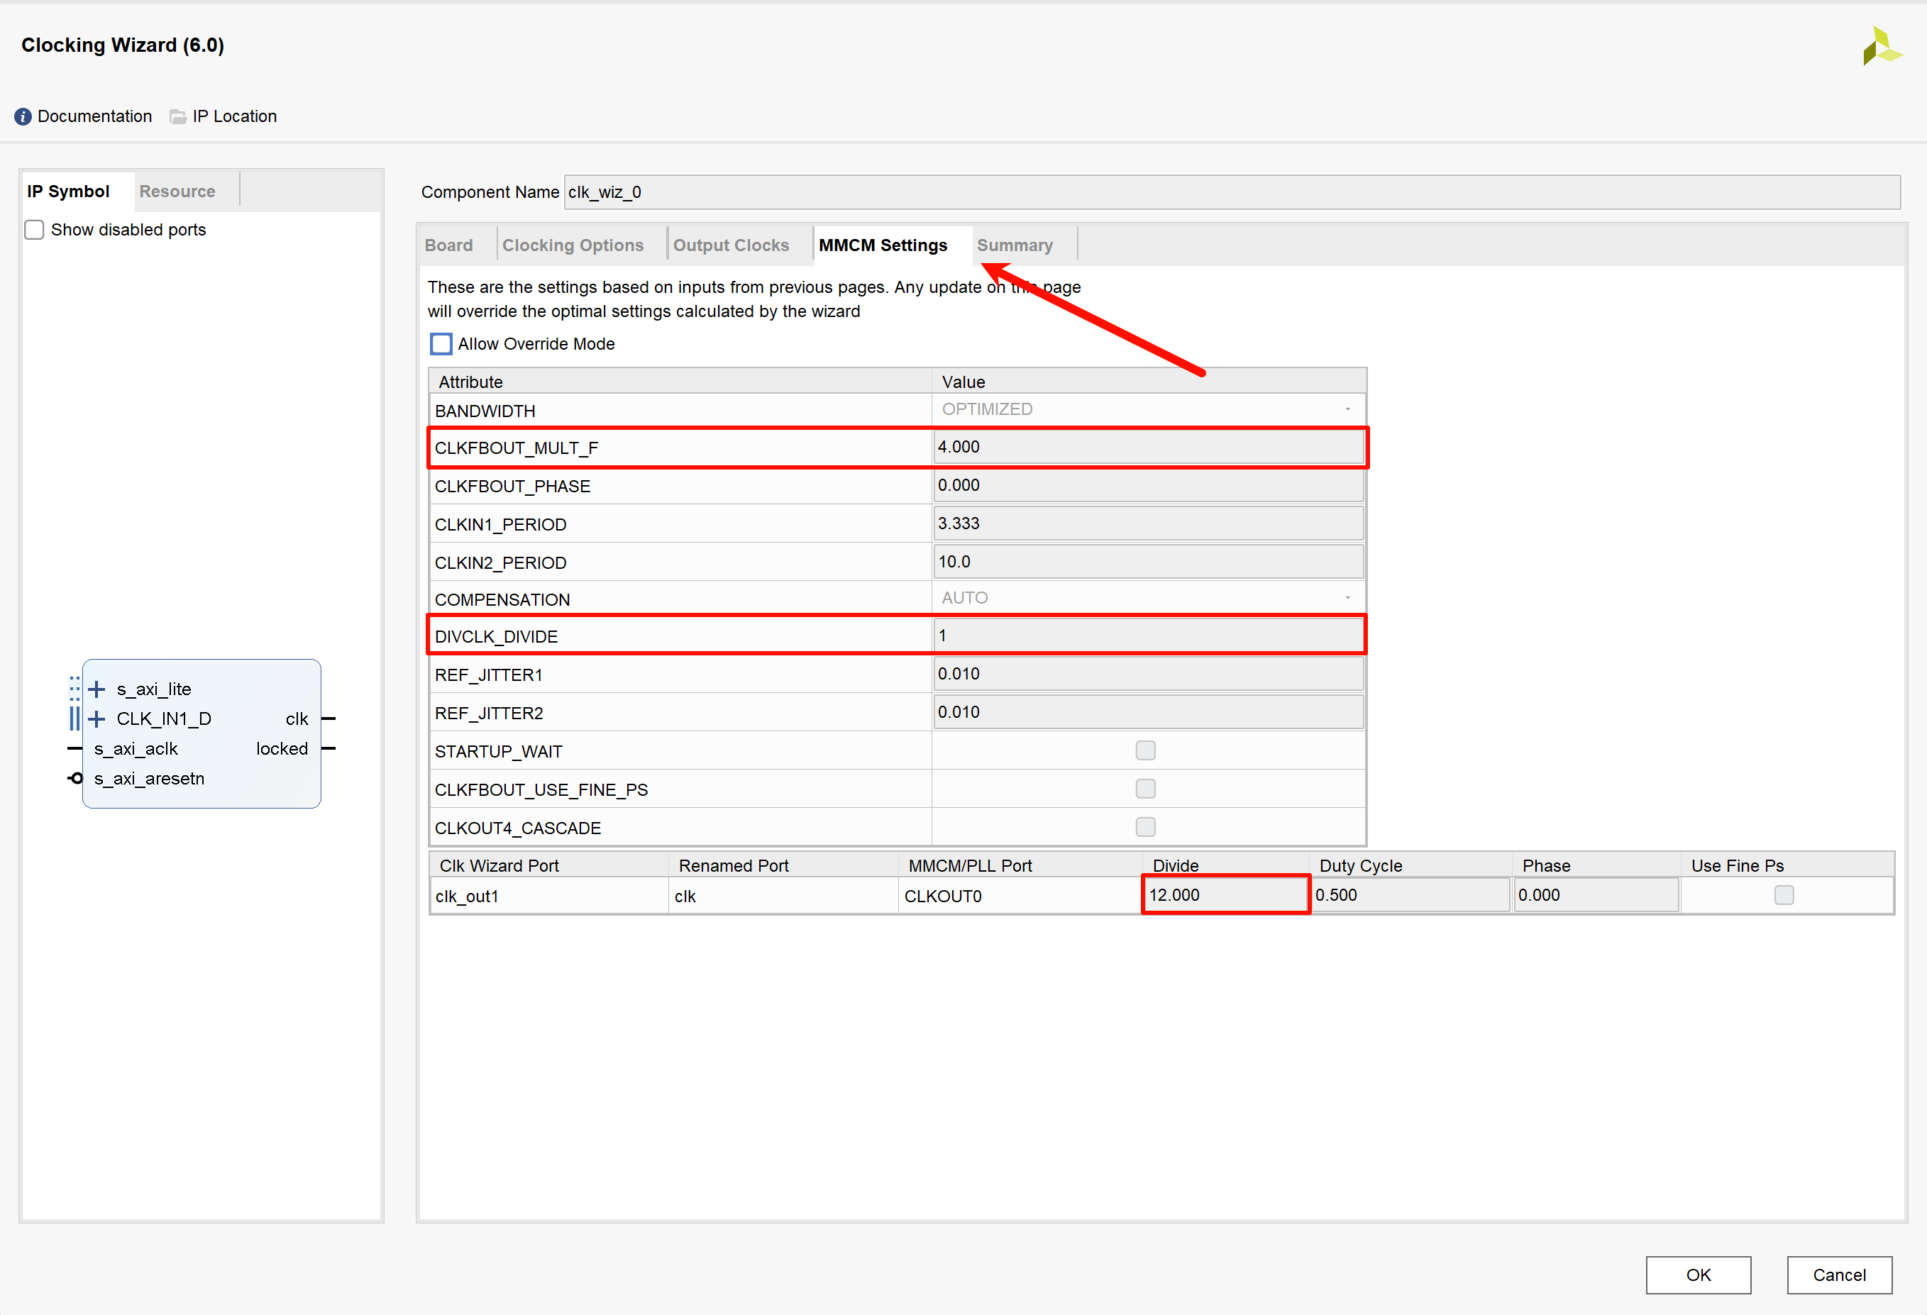Click the REF_JITTER2 value field
This screenshot has height=1315, width=1927.
[x=1149, y=712]
